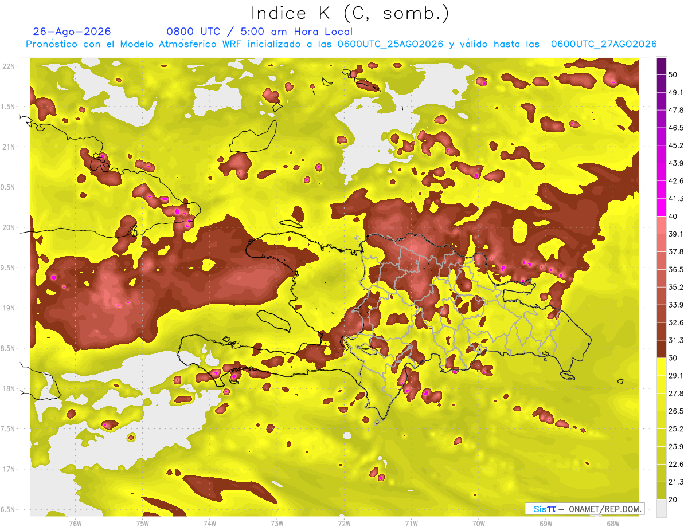The image size is (688, 531).
Task: Click the colorbar value "21.3"
Action: tap(676, 482)
